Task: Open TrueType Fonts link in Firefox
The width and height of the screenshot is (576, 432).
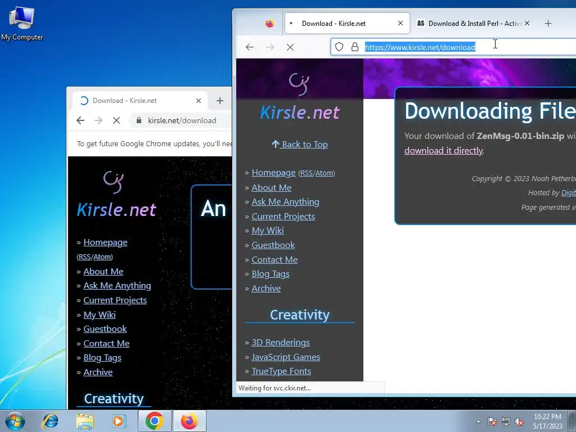Action: coord(281,371)
